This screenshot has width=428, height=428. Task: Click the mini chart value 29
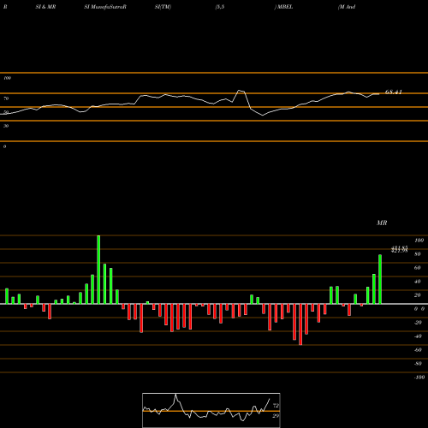click(276, 416)
